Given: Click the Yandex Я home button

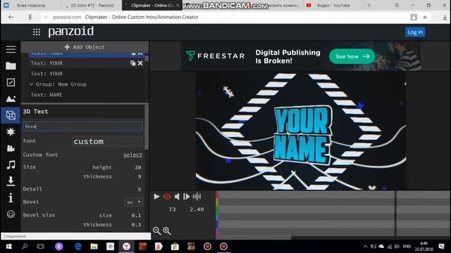Looking at the screenshot, I should 30,17.
